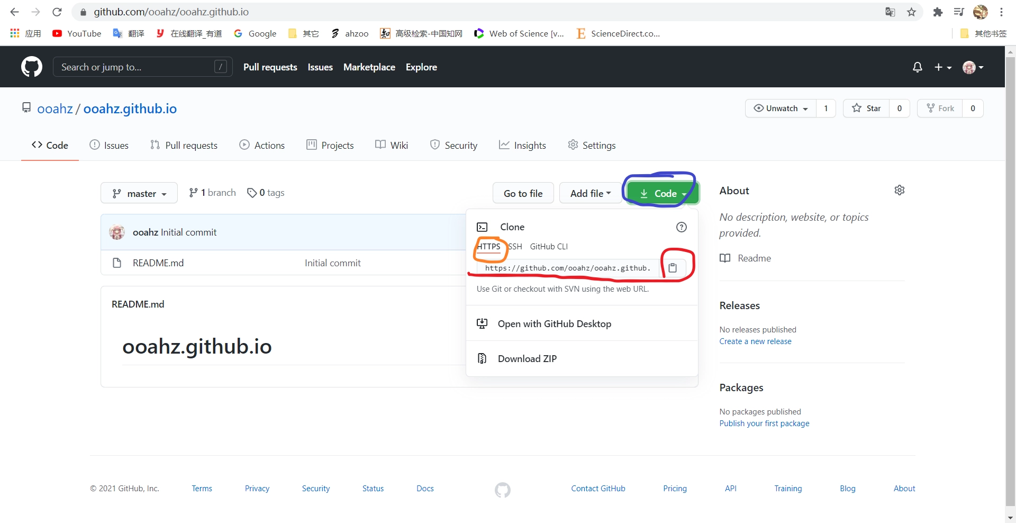1016x523 pixels.
Task: Open the Projects tab
Action: coord(330,145)
